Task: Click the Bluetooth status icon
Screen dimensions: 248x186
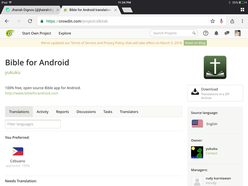Action: (229, 2)
